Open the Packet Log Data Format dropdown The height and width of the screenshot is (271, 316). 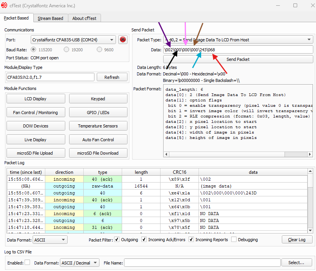tap(50, 240)
